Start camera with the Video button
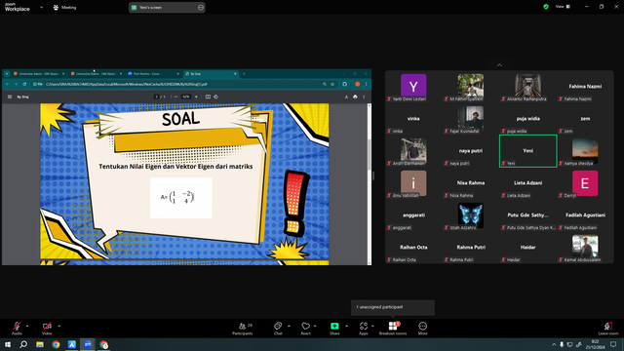 (x=47, y=329)
